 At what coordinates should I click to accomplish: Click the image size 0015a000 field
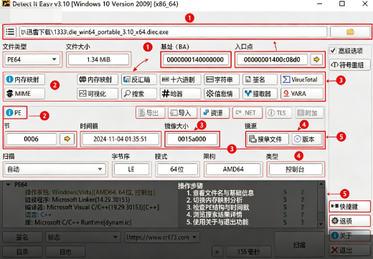point(192,139)
